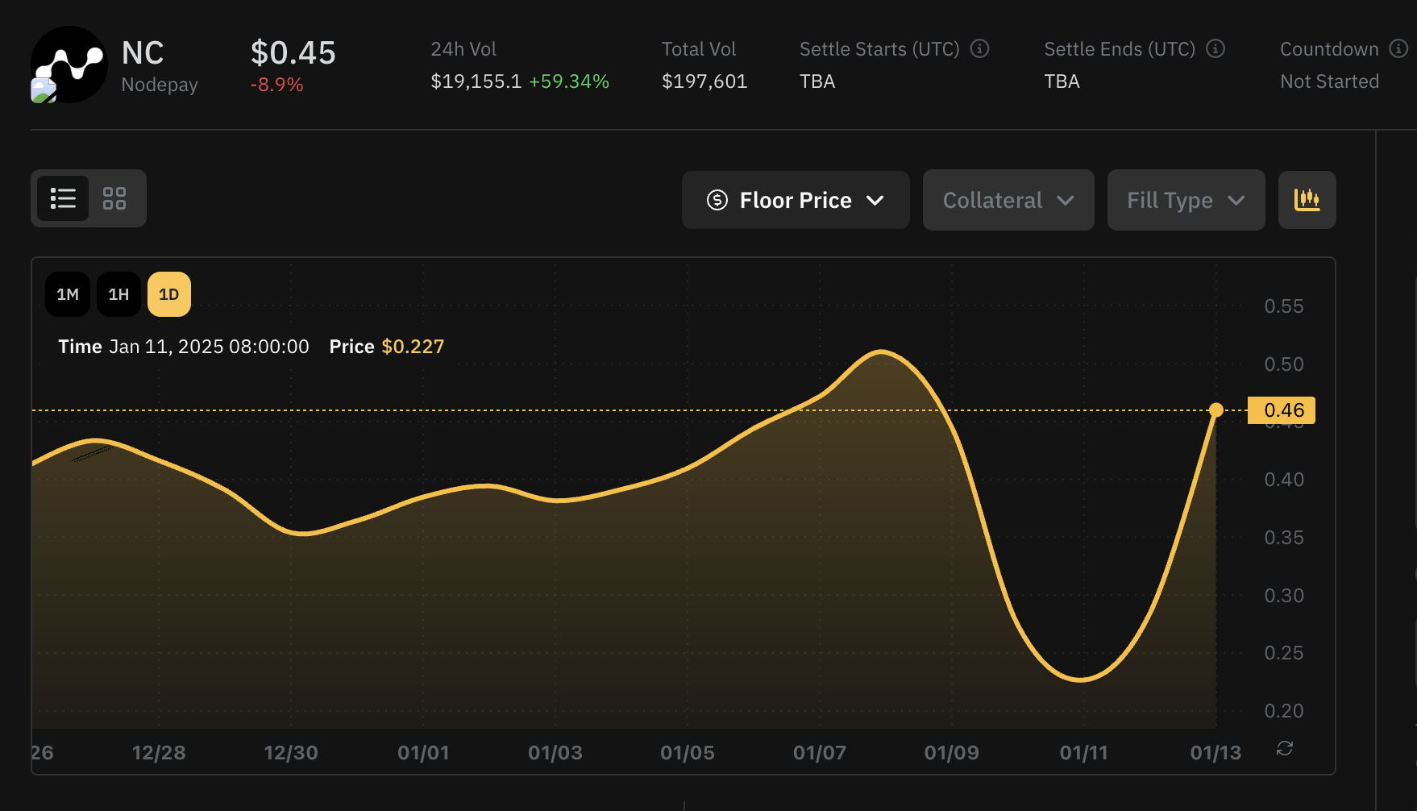This screenshot has height=811, width=1417.
Task: Enable the 1H chart interval
Action: [118, 294]
